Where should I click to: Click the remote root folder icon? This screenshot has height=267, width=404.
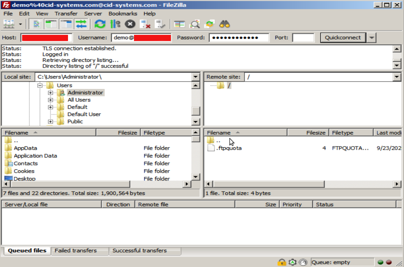(220, 85)
